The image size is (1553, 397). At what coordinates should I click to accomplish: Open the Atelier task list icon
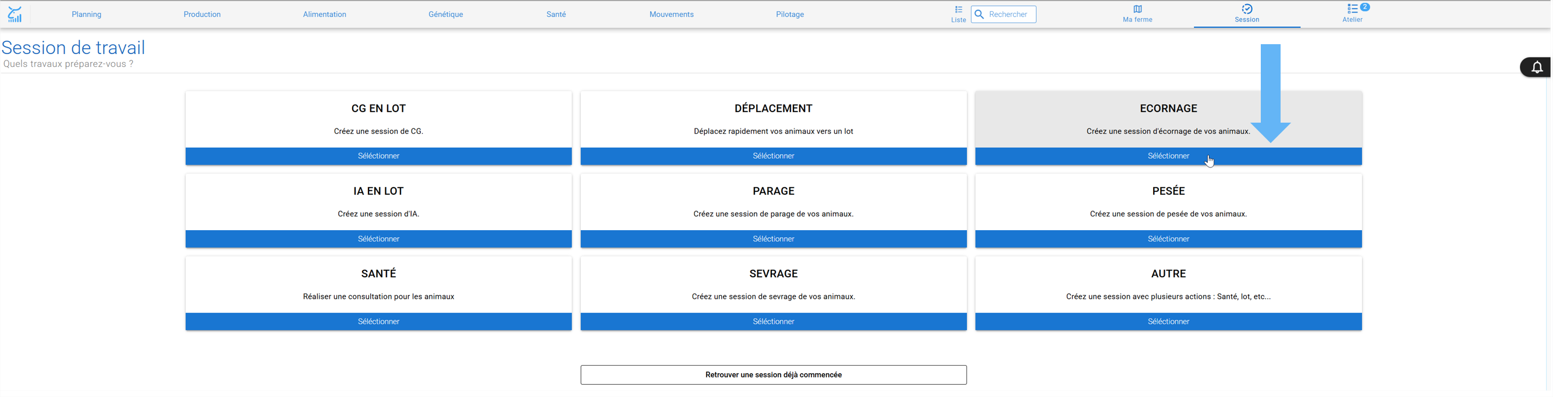click(x=1353, y=9)
